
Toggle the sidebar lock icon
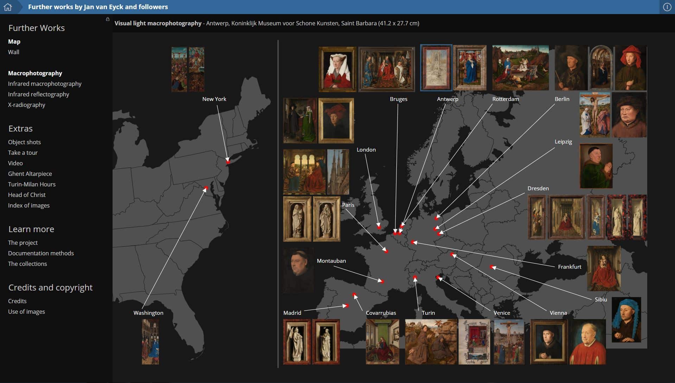(x=108, y=19)
